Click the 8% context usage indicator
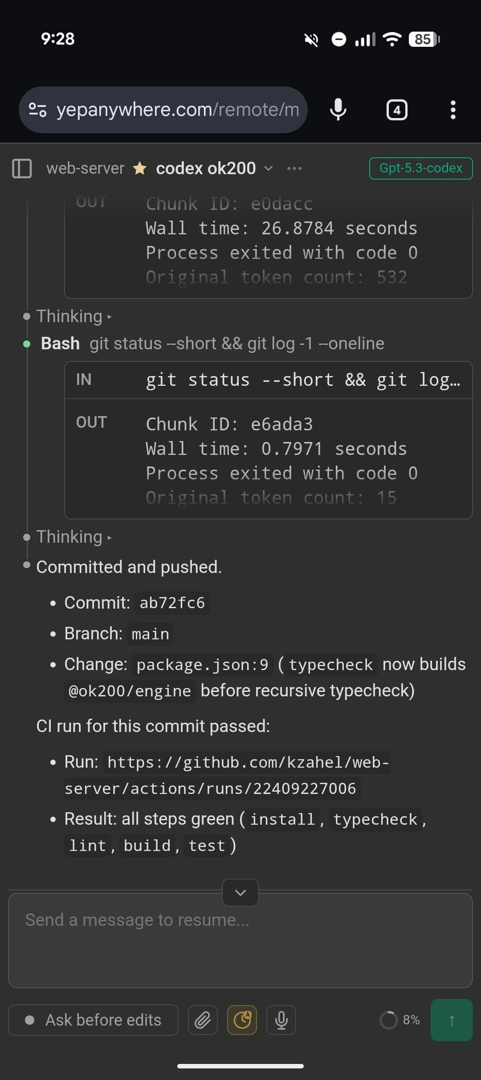Screen dimensions: 481x1080 (400, 1020)
